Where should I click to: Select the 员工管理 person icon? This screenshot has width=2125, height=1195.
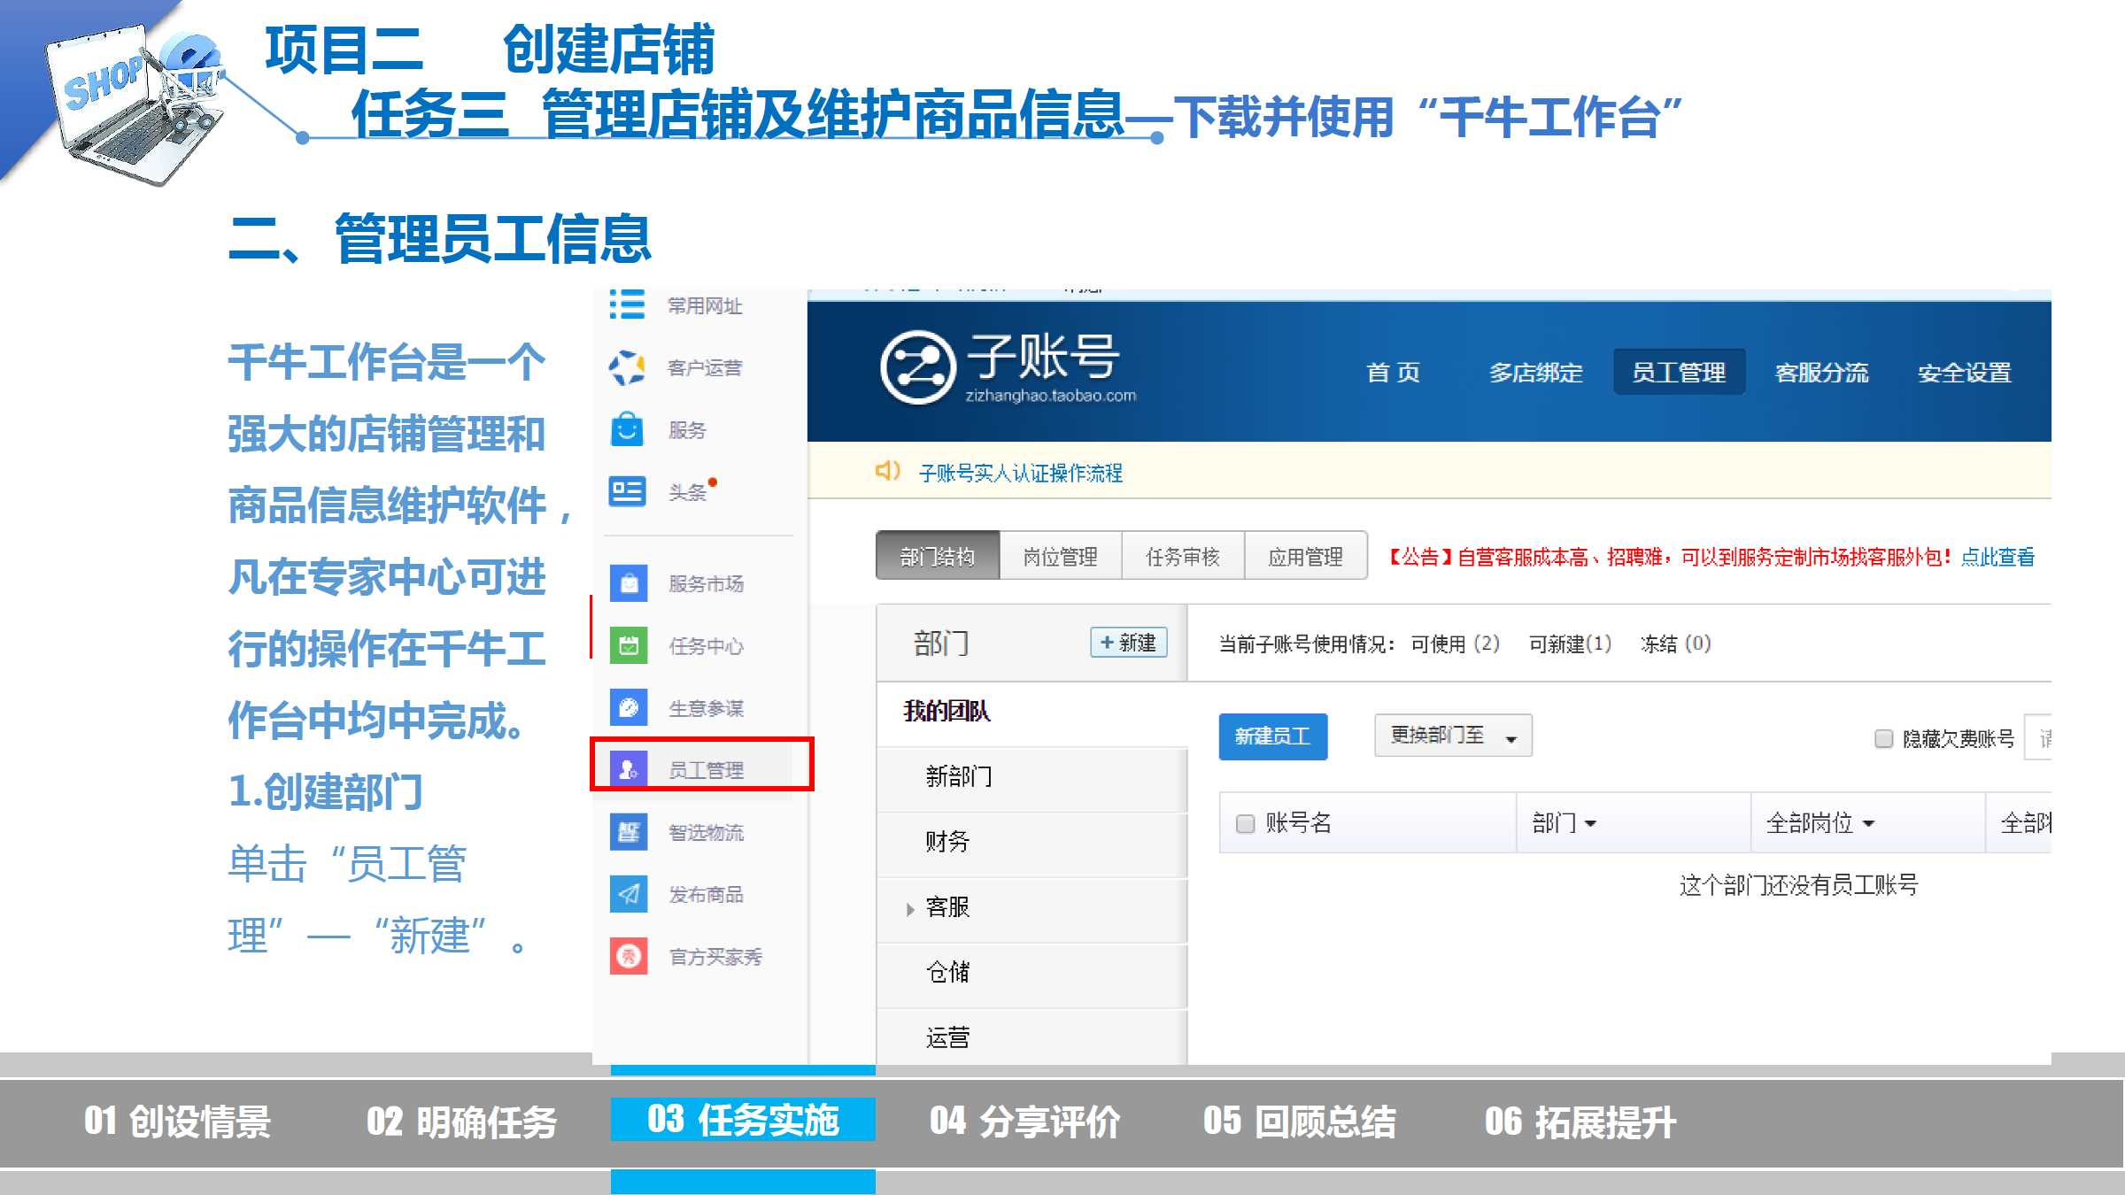[629, 769]
